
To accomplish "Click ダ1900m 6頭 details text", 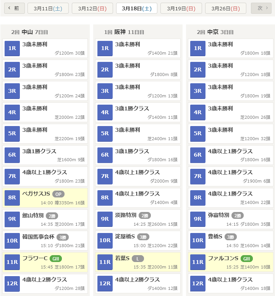I will 257,181.
